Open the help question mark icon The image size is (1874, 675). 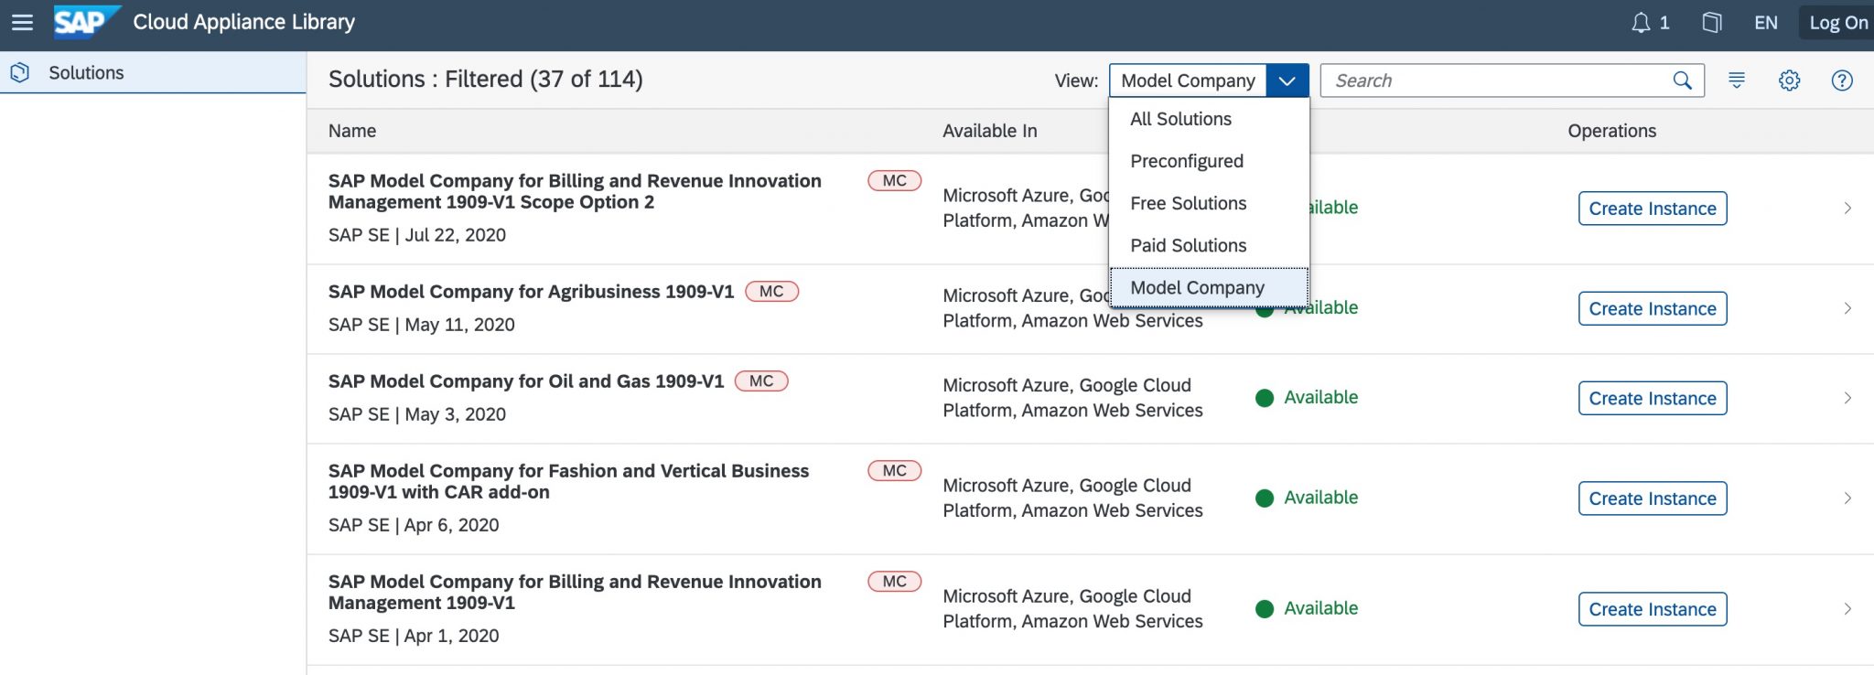click(x=1842, y=80)
